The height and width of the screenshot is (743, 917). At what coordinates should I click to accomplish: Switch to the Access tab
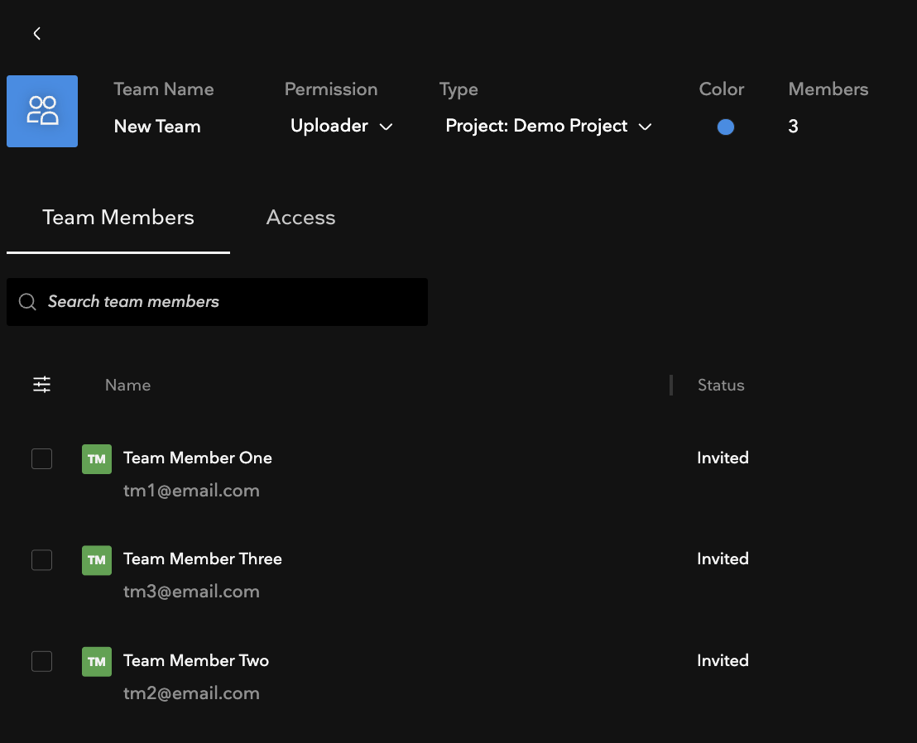click(x=300, y=218)
